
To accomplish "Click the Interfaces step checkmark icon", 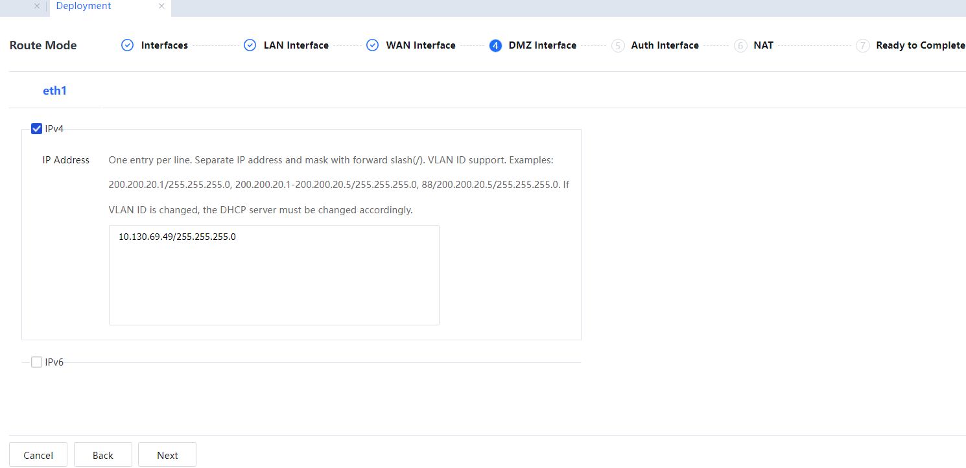I will (128, 45).
